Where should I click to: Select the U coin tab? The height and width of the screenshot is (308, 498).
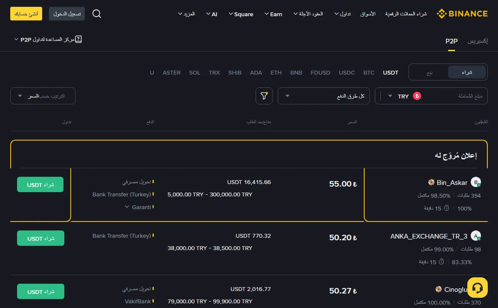[152, 73]
